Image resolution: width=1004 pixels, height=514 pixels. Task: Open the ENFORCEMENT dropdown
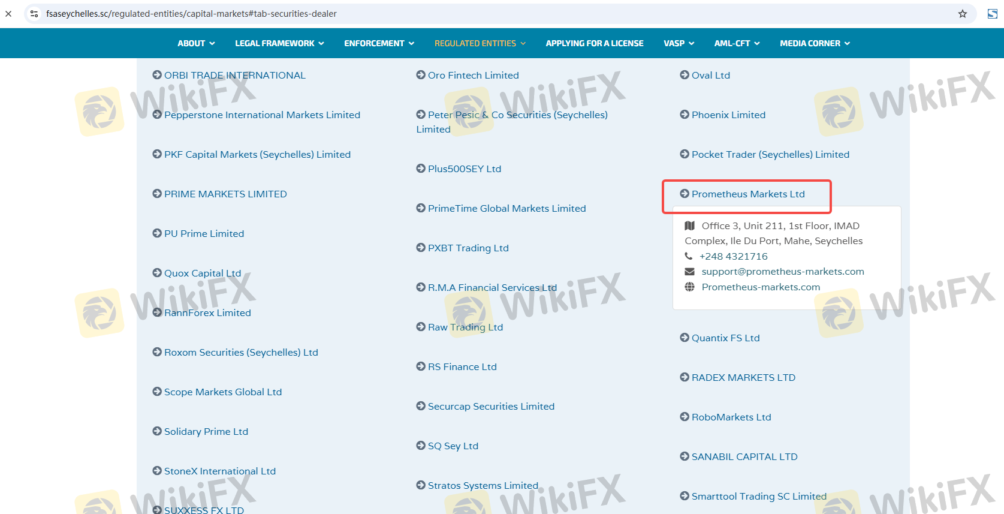[379, 43]
